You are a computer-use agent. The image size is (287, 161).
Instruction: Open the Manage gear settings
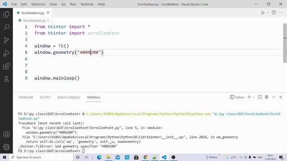pyautogui.click(x=6, y=147)
